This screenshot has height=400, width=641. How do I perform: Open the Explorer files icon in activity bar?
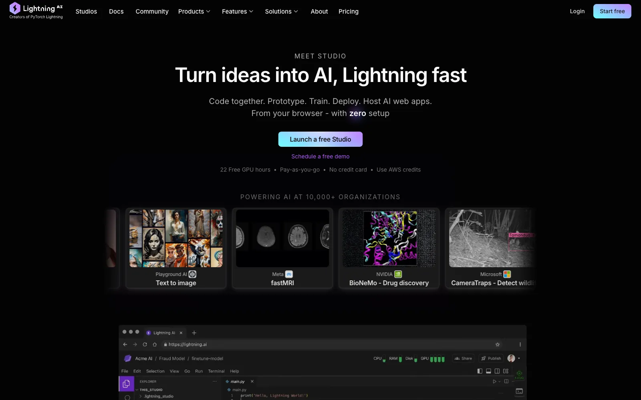click(x=126, y=384)
